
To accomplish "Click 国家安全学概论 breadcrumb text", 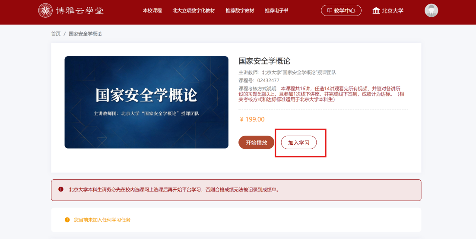I will point(85,34).
